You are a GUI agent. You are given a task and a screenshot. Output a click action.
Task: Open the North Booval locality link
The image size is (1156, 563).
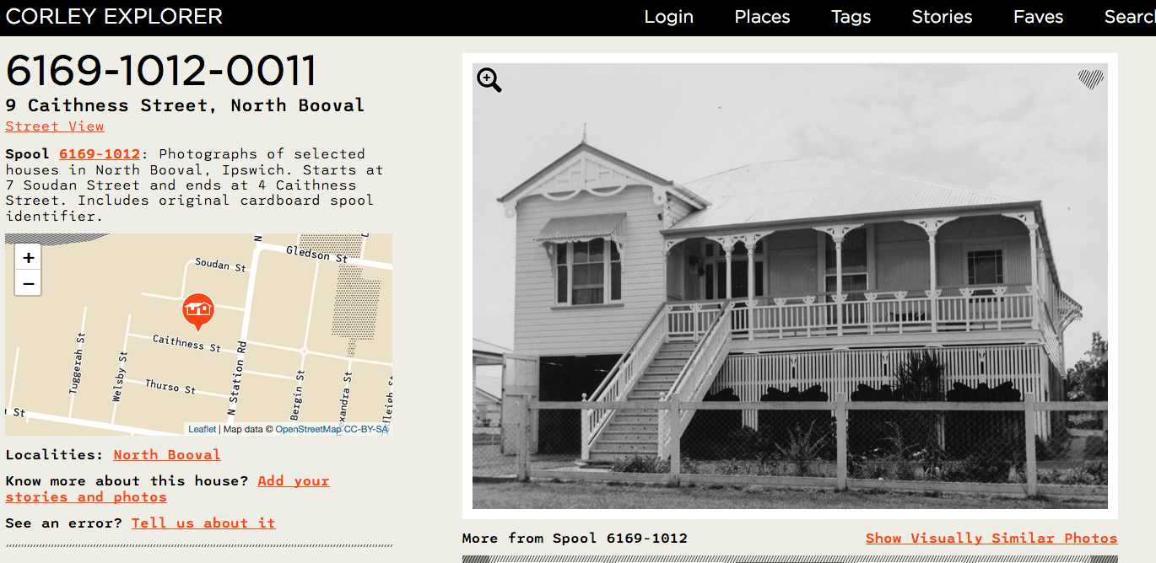[x=166, y=454]
